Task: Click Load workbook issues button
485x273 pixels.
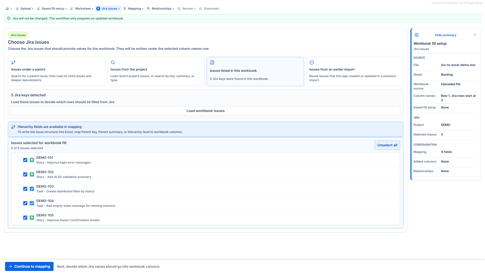Action: (206, 111)
